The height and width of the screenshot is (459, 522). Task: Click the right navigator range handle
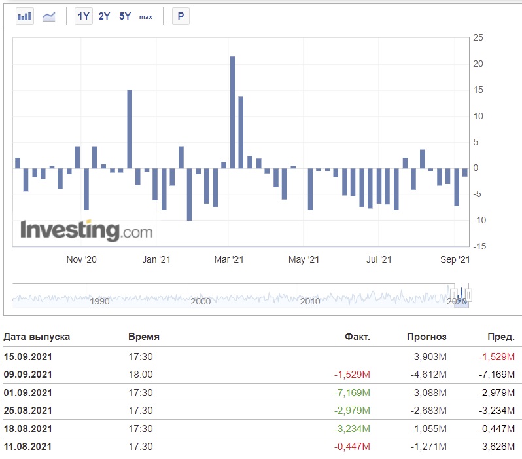(x=468, y=295)
